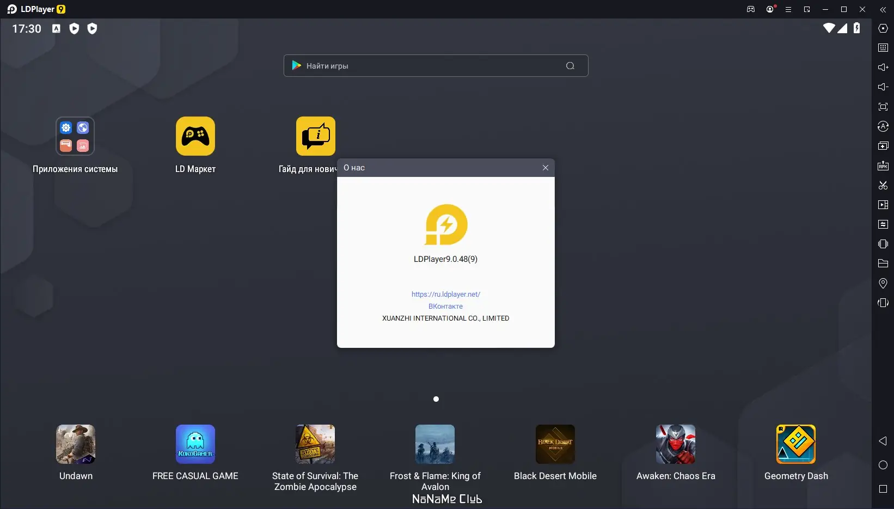This screenshot has width=894, height=509.
Task: Close the О нас dialog
Action: pyautogui.click(x=545, y=168)
